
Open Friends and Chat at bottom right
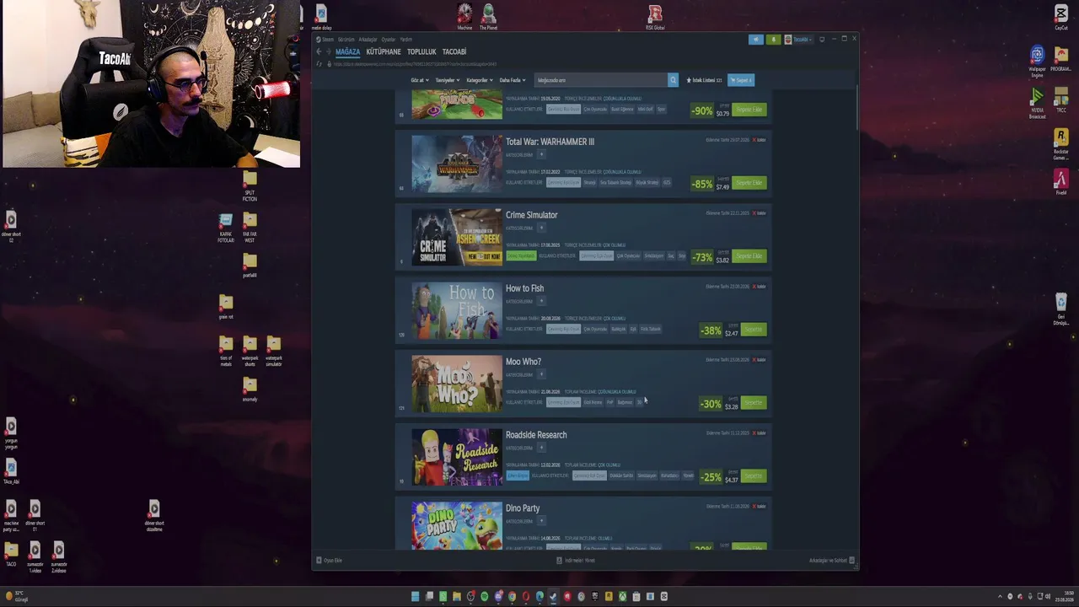(832, 561)
